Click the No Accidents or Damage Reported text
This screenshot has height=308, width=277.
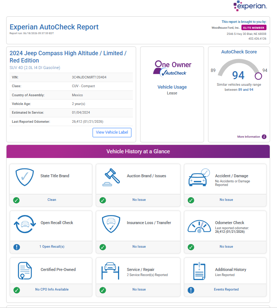coord(232,183)
